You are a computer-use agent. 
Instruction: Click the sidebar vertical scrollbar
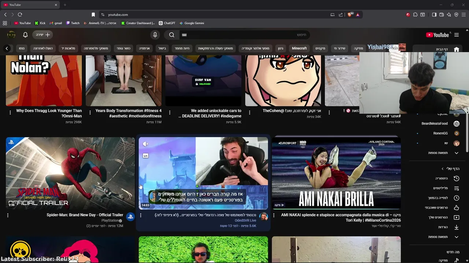(467, 133)
